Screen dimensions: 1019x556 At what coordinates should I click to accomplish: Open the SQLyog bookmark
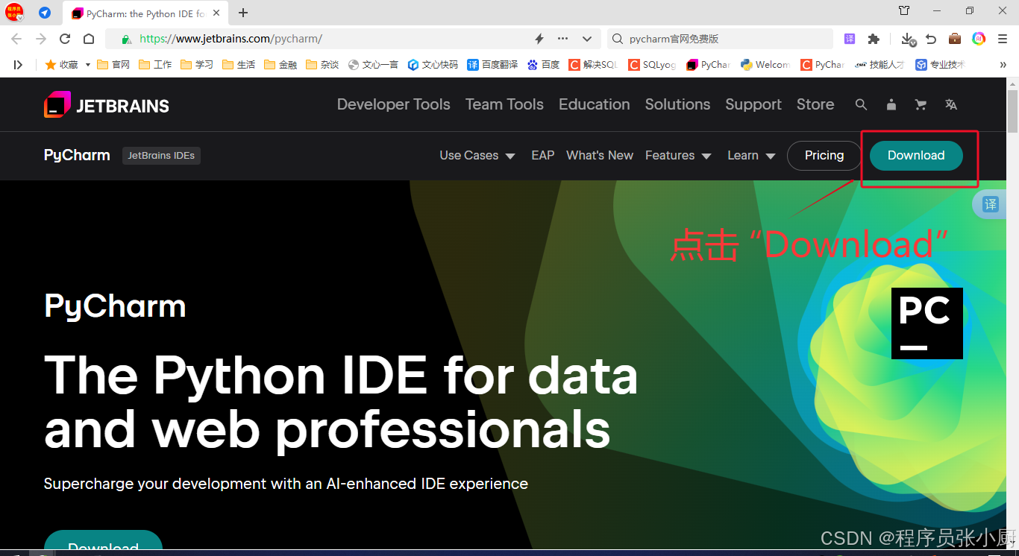652,65
